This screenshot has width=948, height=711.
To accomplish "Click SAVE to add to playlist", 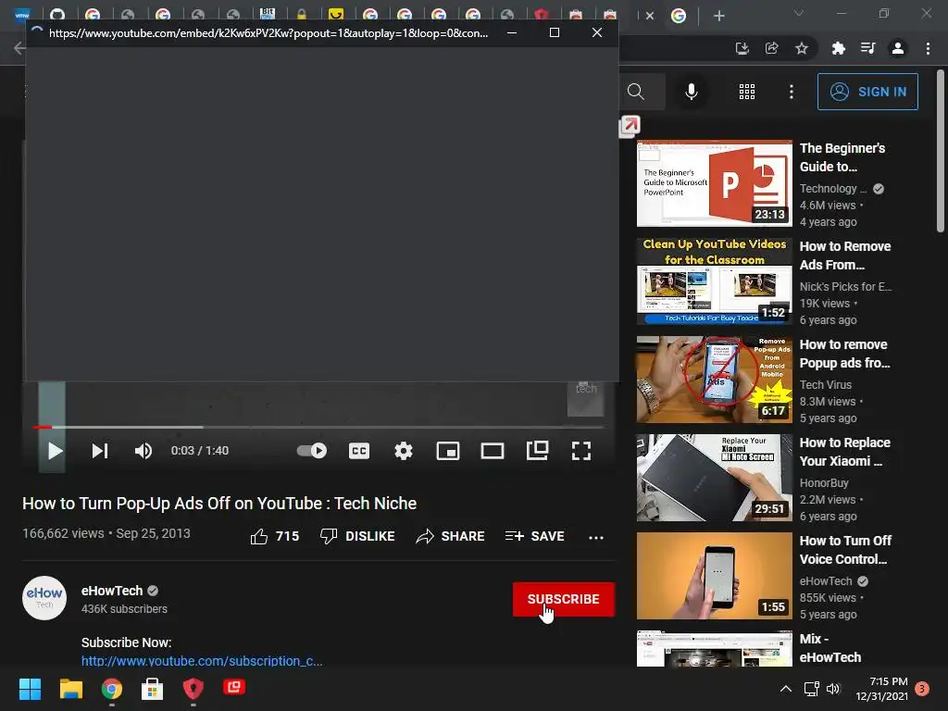I will pos(534,536).
